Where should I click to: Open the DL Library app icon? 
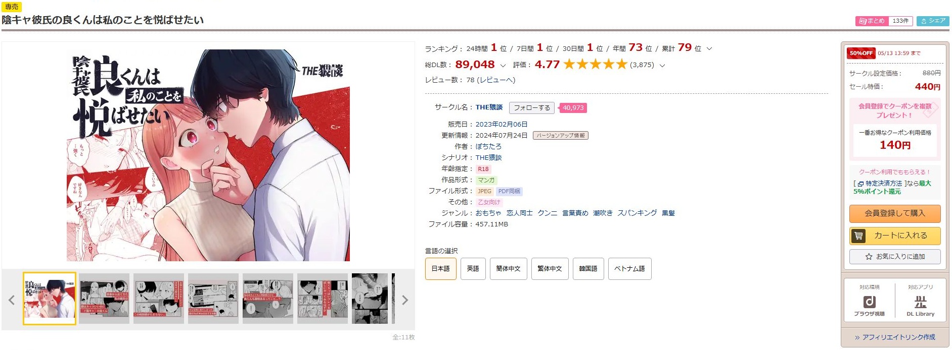click(921, 302)
